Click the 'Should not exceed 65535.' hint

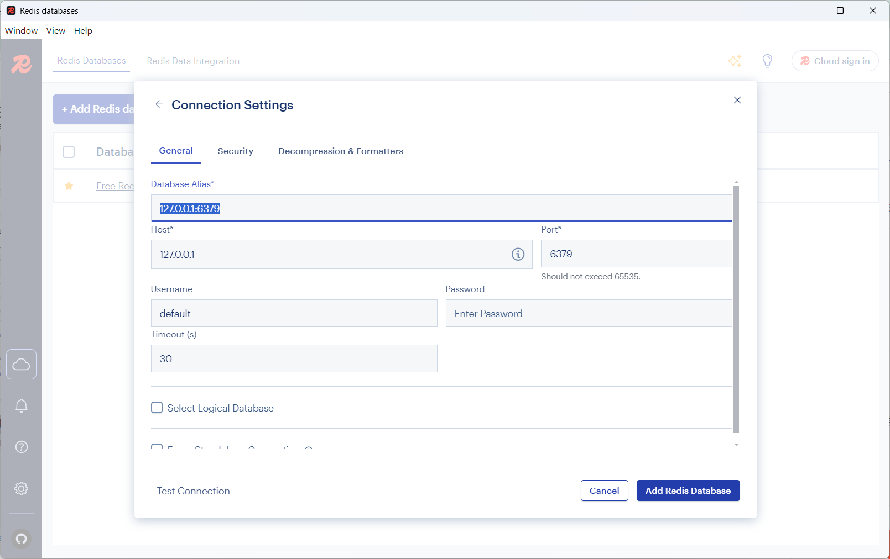(591, 277)
